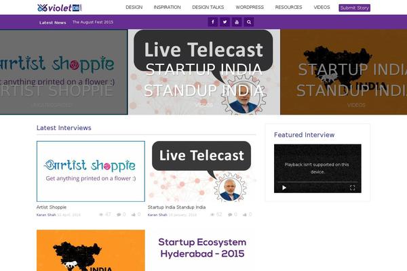The width and height of the screenshot is (407, 271).
Task: Click comments icon under Artist Shoppie
Action: coord(119,215)
